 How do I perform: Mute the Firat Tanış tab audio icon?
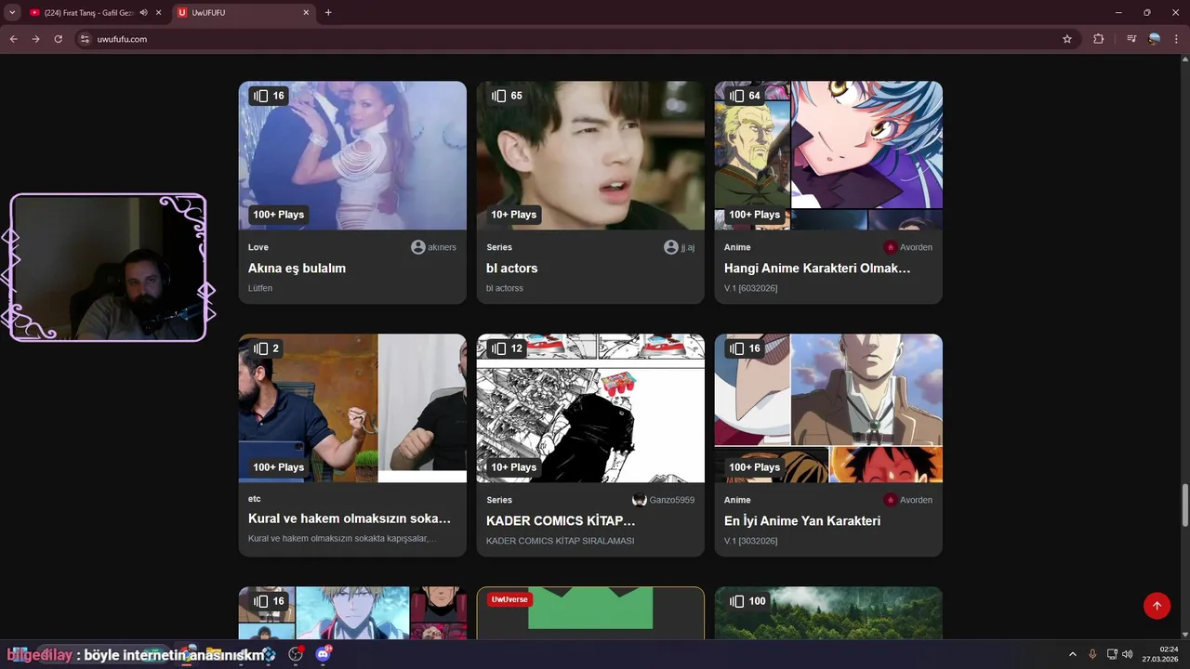click(x=143, y=13)
